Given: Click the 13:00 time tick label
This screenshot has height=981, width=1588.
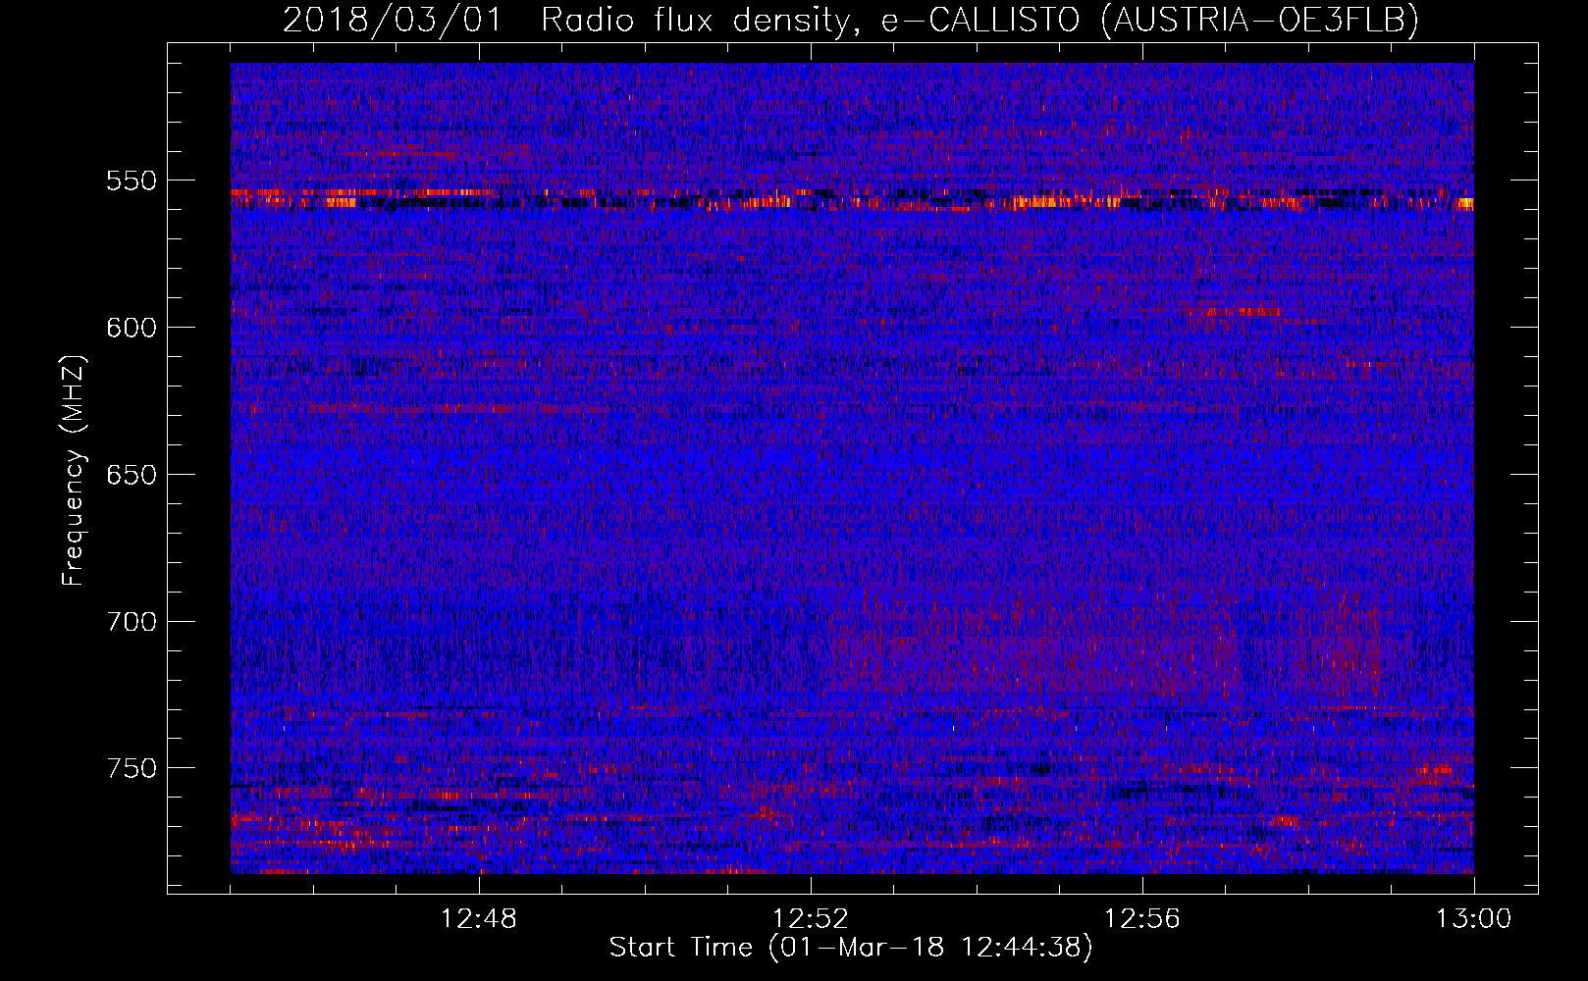Looking at the screenshot, I should pyautogui.click(x=1474, y=919).
